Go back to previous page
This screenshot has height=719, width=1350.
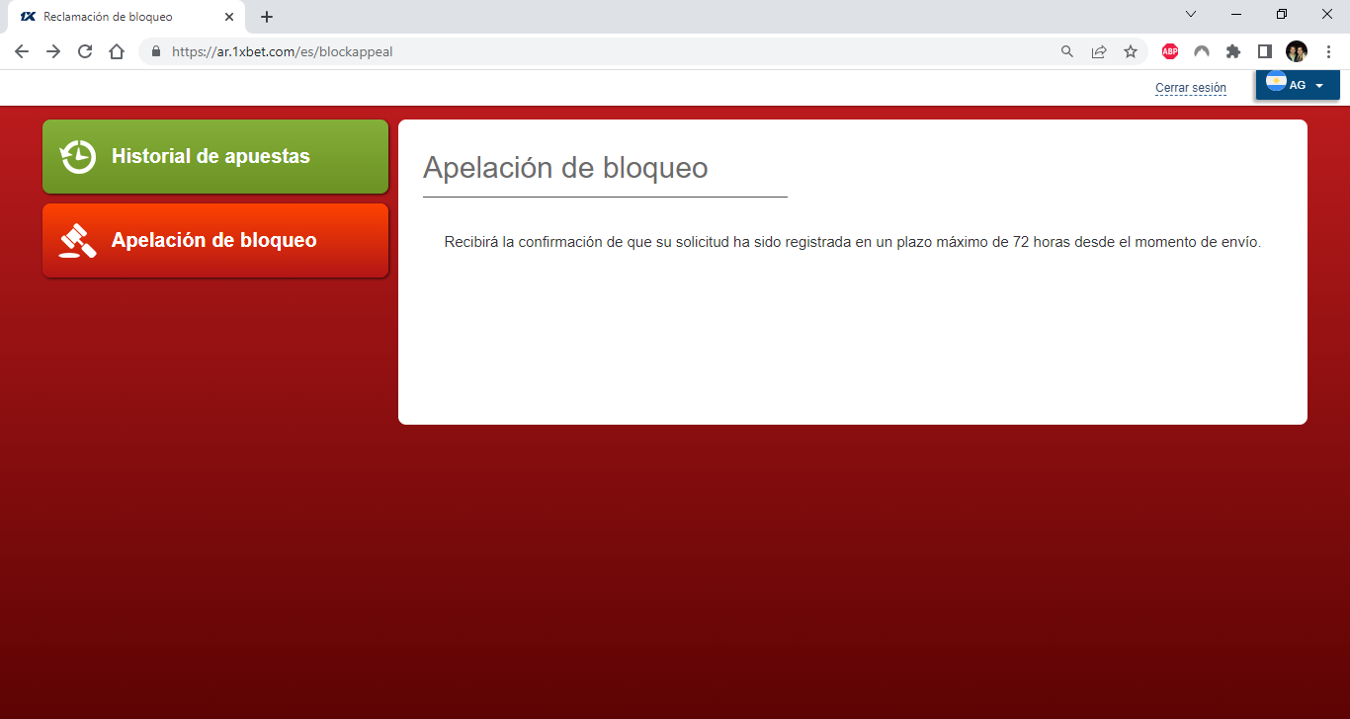point(22,51)
